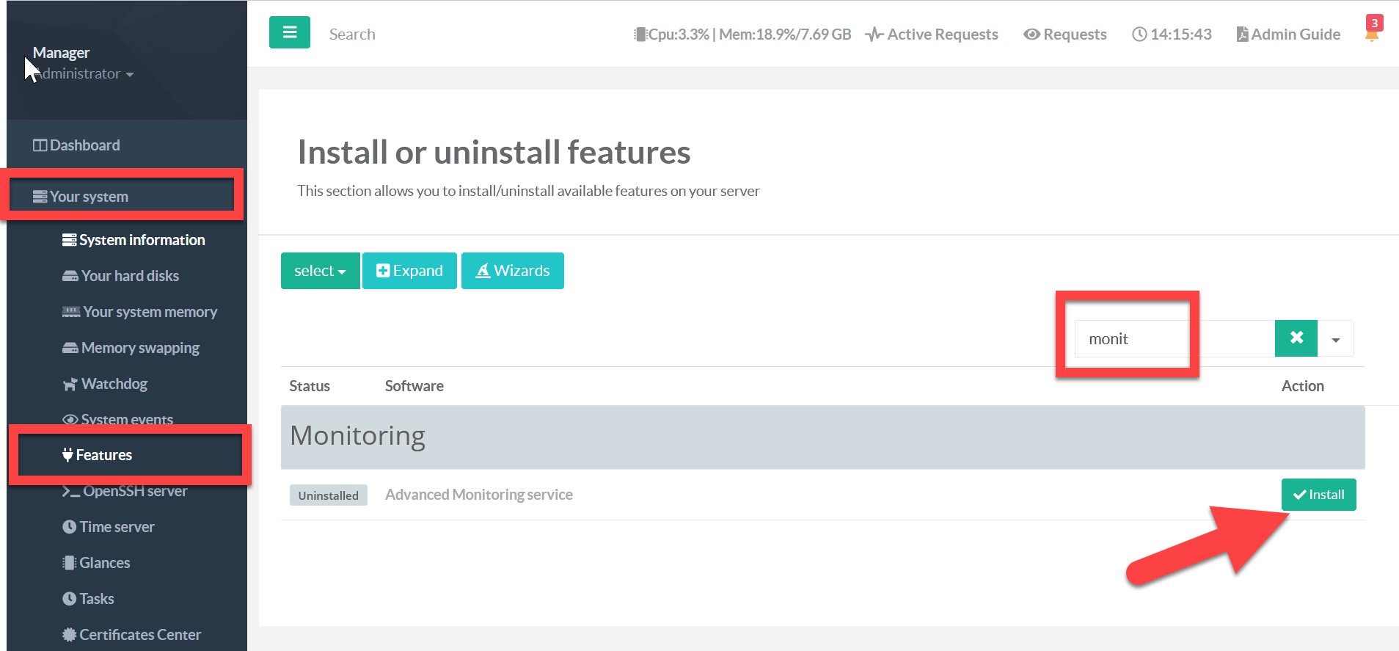Go to the Dashboard menu item

[x=84, y=145]
